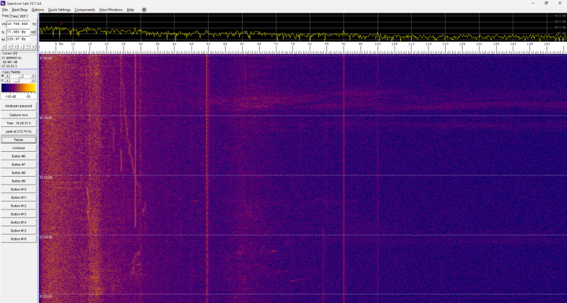Click the Continue button

(18, 148)
